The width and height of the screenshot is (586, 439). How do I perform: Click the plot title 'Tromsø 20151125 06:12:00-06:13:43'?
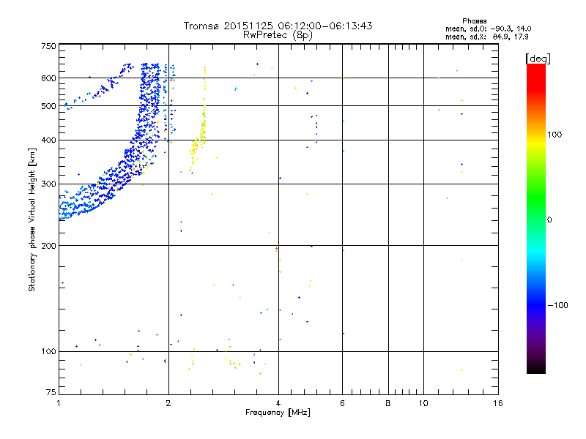coord(278,26)
